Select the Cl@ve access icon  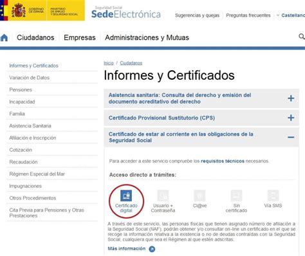(x=199, y=196)
